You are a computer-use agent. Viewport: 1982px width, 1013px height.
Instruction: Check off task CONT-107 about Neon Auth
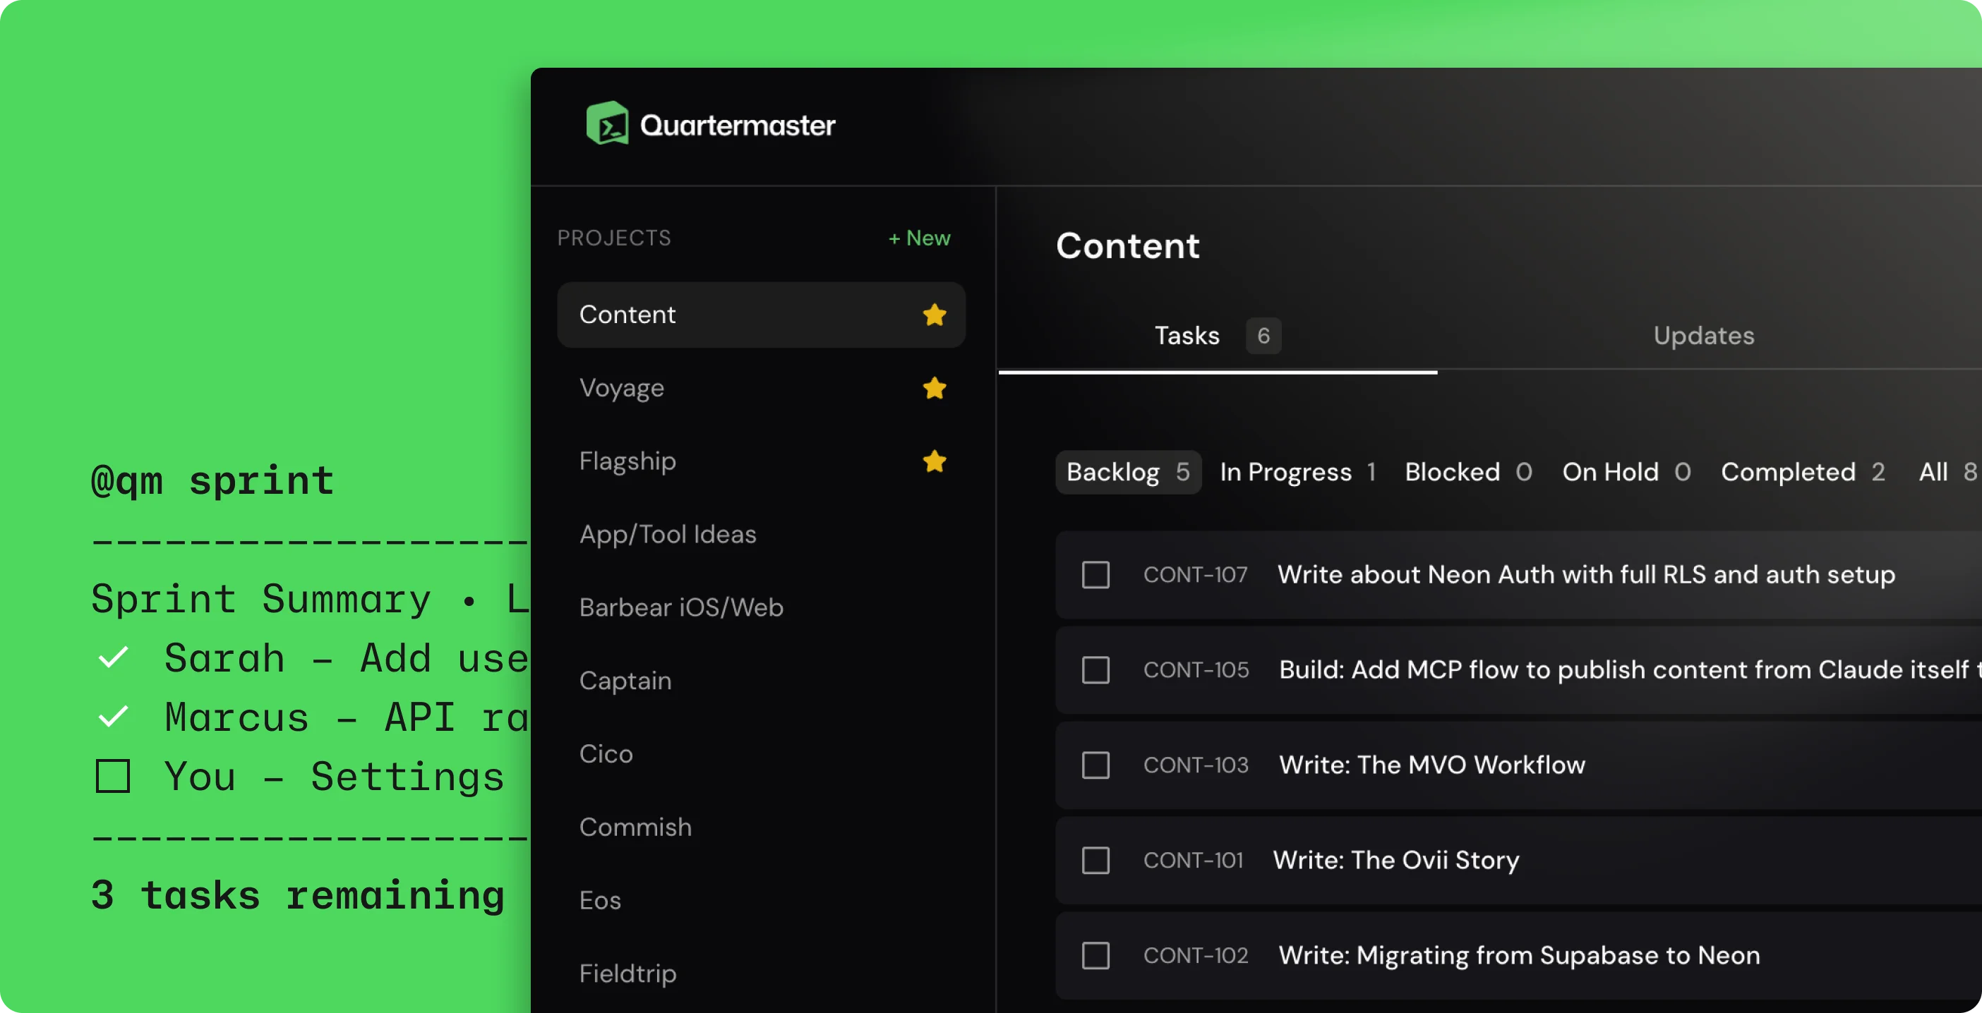[x=1095, y=574]
